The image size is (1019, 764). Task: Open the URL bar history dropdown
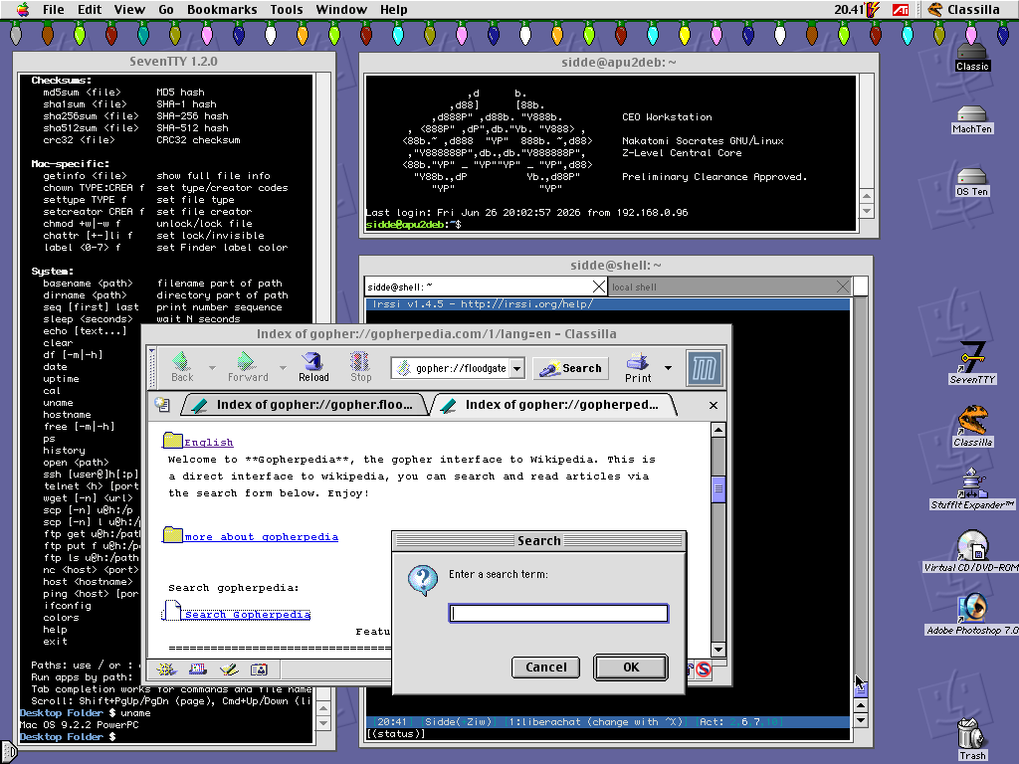tap(516, 368)
